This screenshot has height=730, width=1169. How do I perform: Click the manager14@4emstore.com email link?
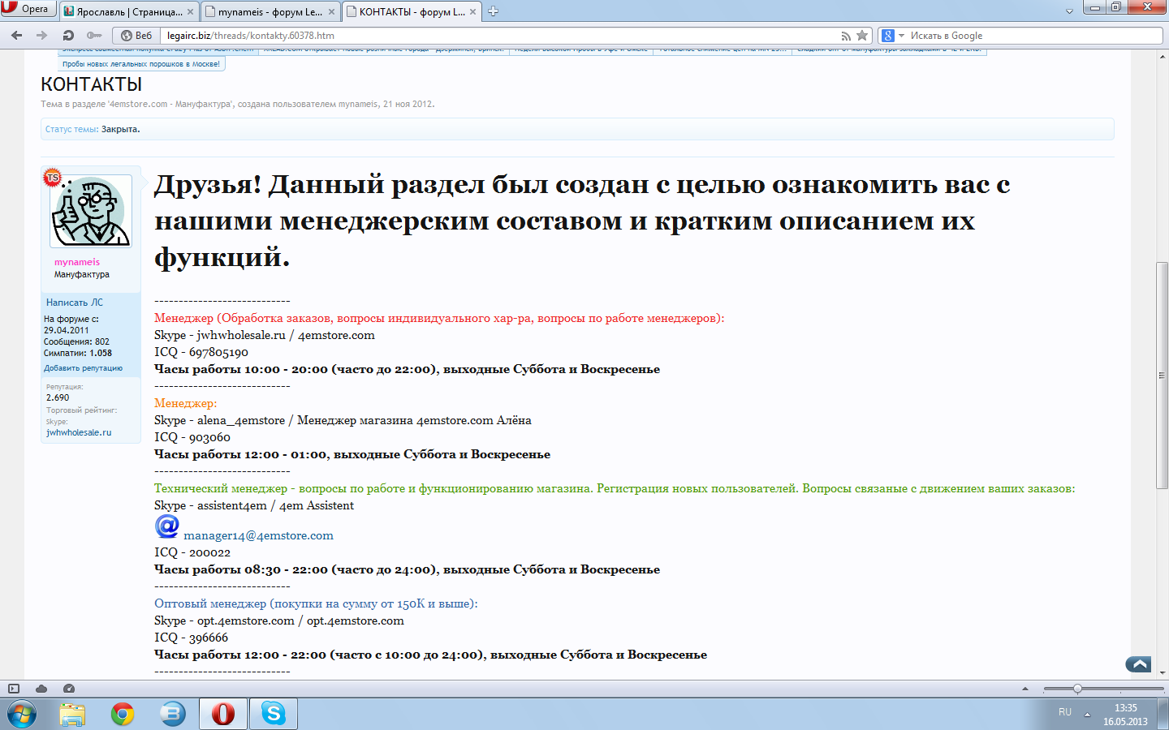point(258,535)
